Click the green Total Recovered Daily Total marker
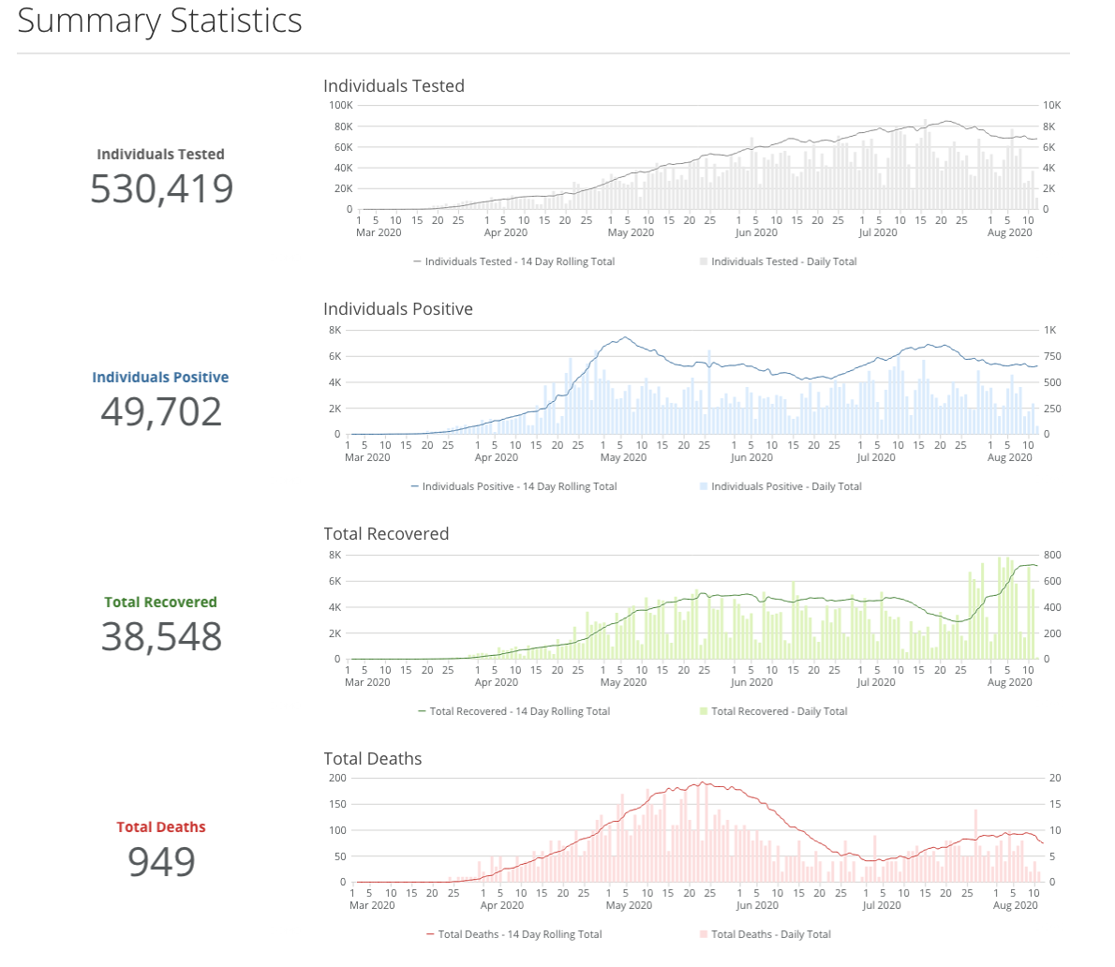 (x=704, y=711)
